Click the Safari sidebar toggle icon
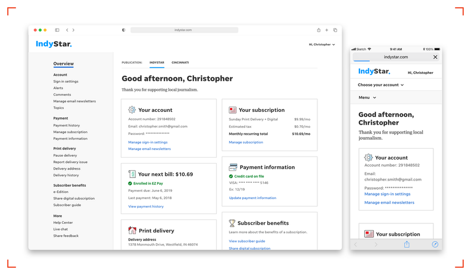 (57, 30)
